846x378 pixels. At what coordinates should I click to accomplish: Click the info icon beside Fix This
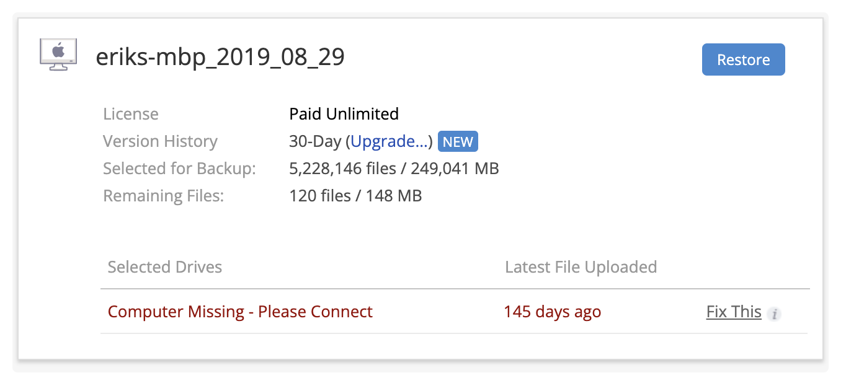click(773, 314)
